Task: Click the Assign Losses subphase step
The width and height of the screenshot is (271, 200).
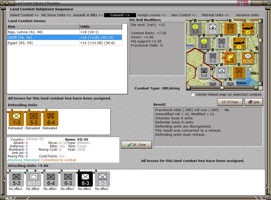Action: [x=152, y=15]
